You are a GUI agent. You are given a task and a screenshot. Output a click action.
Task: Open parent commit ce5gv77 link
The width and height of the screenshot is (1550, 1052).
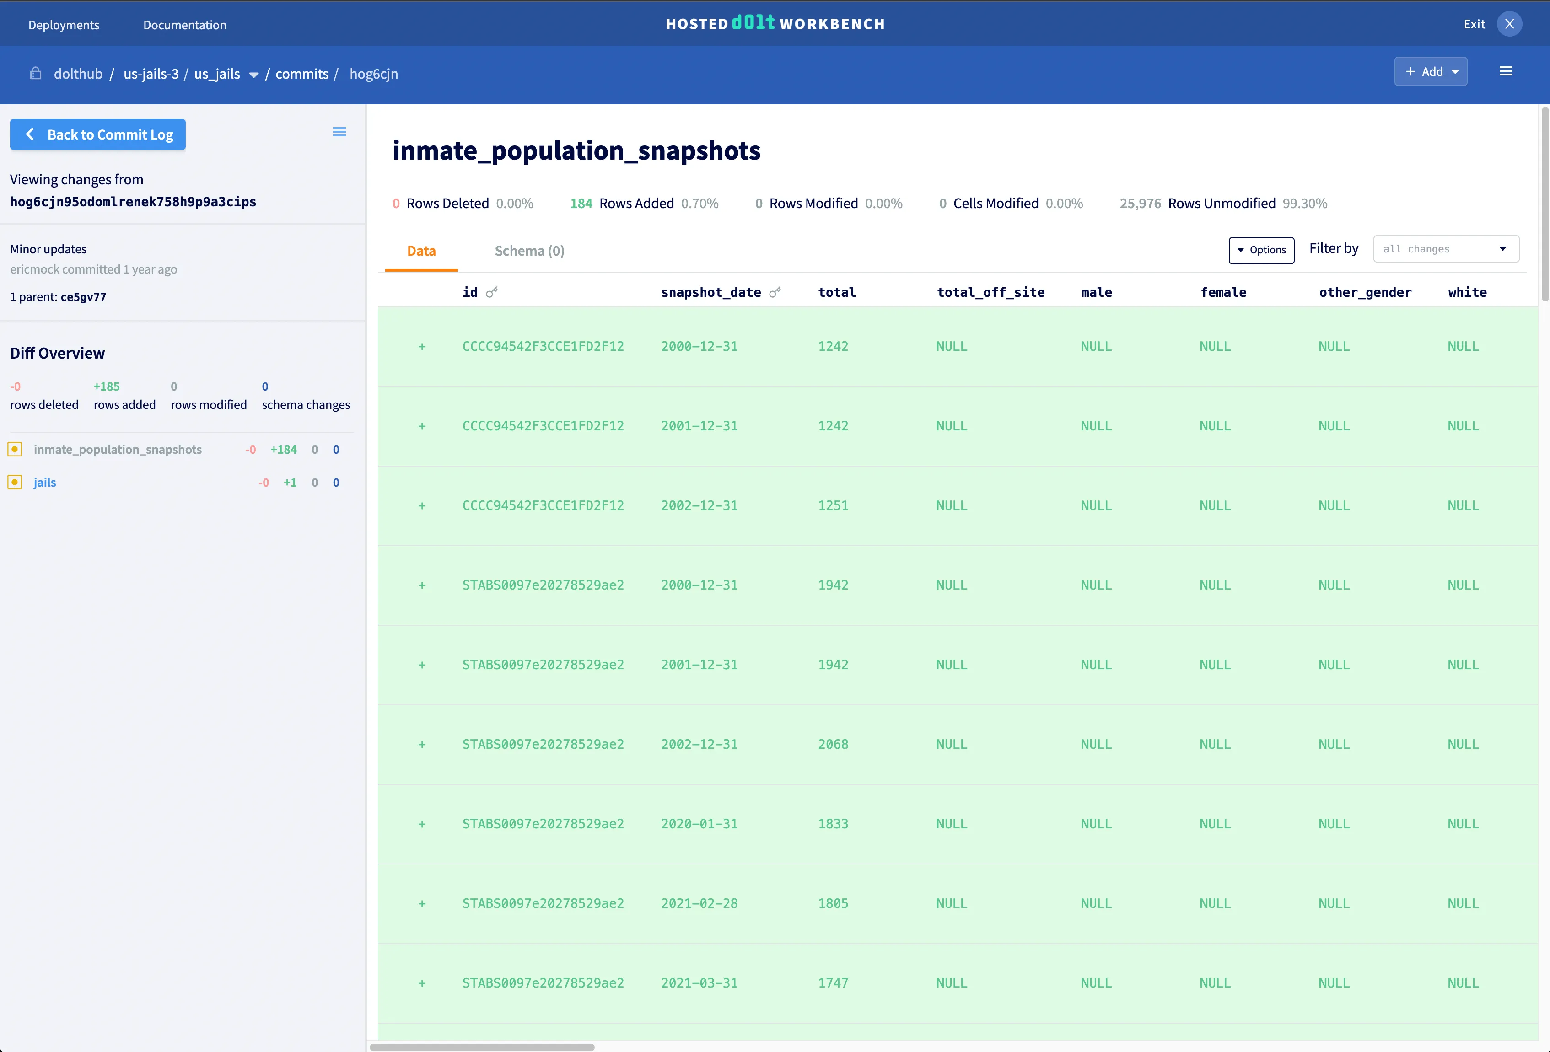pyautogui.click(x=83, y=297)
